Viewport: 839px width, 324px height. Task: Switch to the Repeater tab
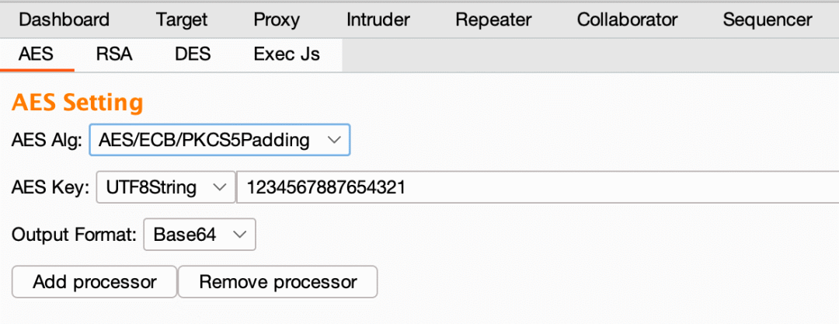point(493,19)
